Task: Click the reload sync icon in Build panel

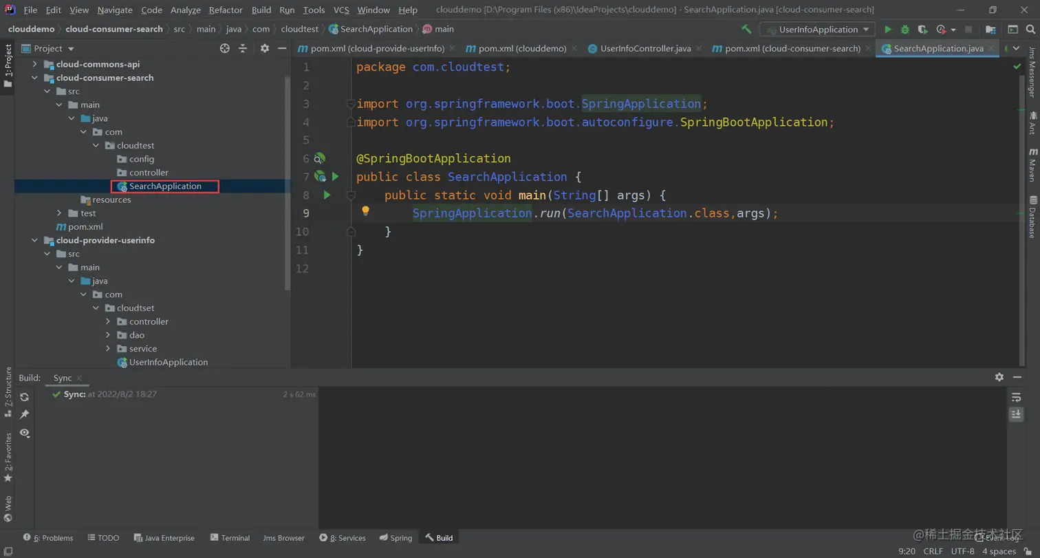Action: [25, 397]
